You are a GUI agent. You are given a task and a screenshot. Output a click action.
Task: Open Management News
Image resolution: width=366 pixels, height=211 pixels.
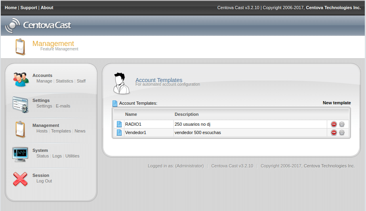pos(80,131)
